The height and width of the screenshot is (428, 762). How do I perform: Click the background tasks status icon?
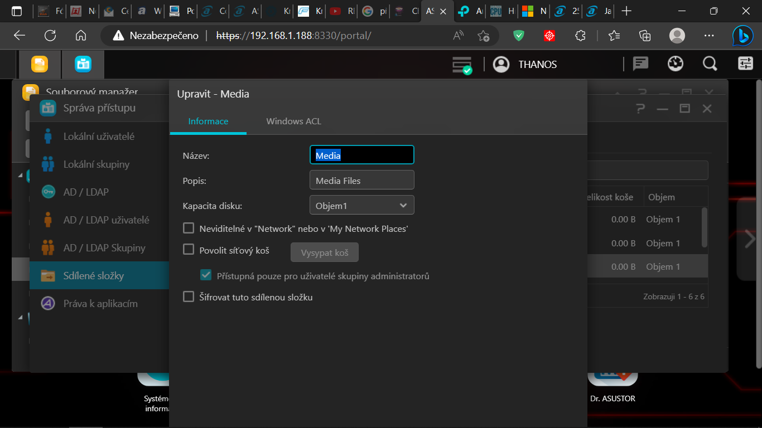point(462,65)
